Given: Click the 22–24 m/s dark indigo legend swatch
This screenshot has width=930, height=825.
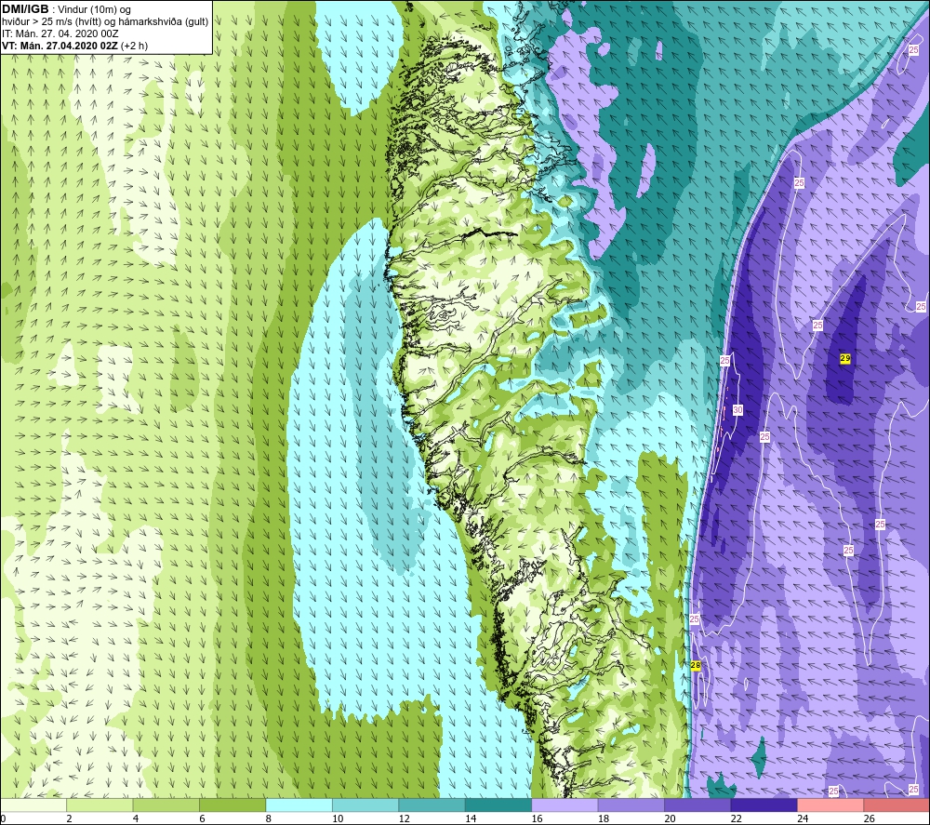Looking at the screenshot, I should pyautogui.click(x=764, y=805).
